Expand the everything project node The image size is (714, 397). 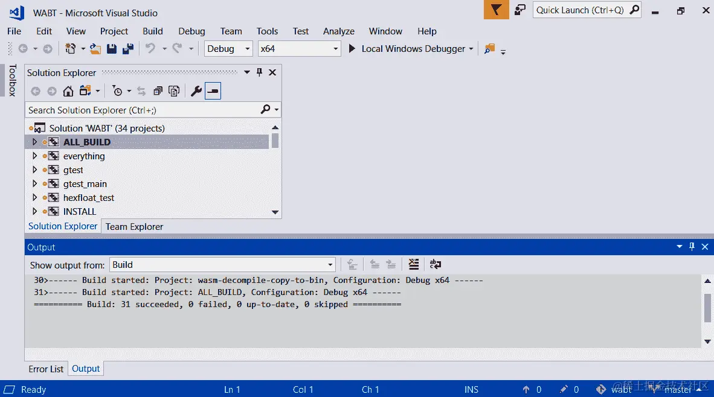pyautogui.click(x=34, y=156)
